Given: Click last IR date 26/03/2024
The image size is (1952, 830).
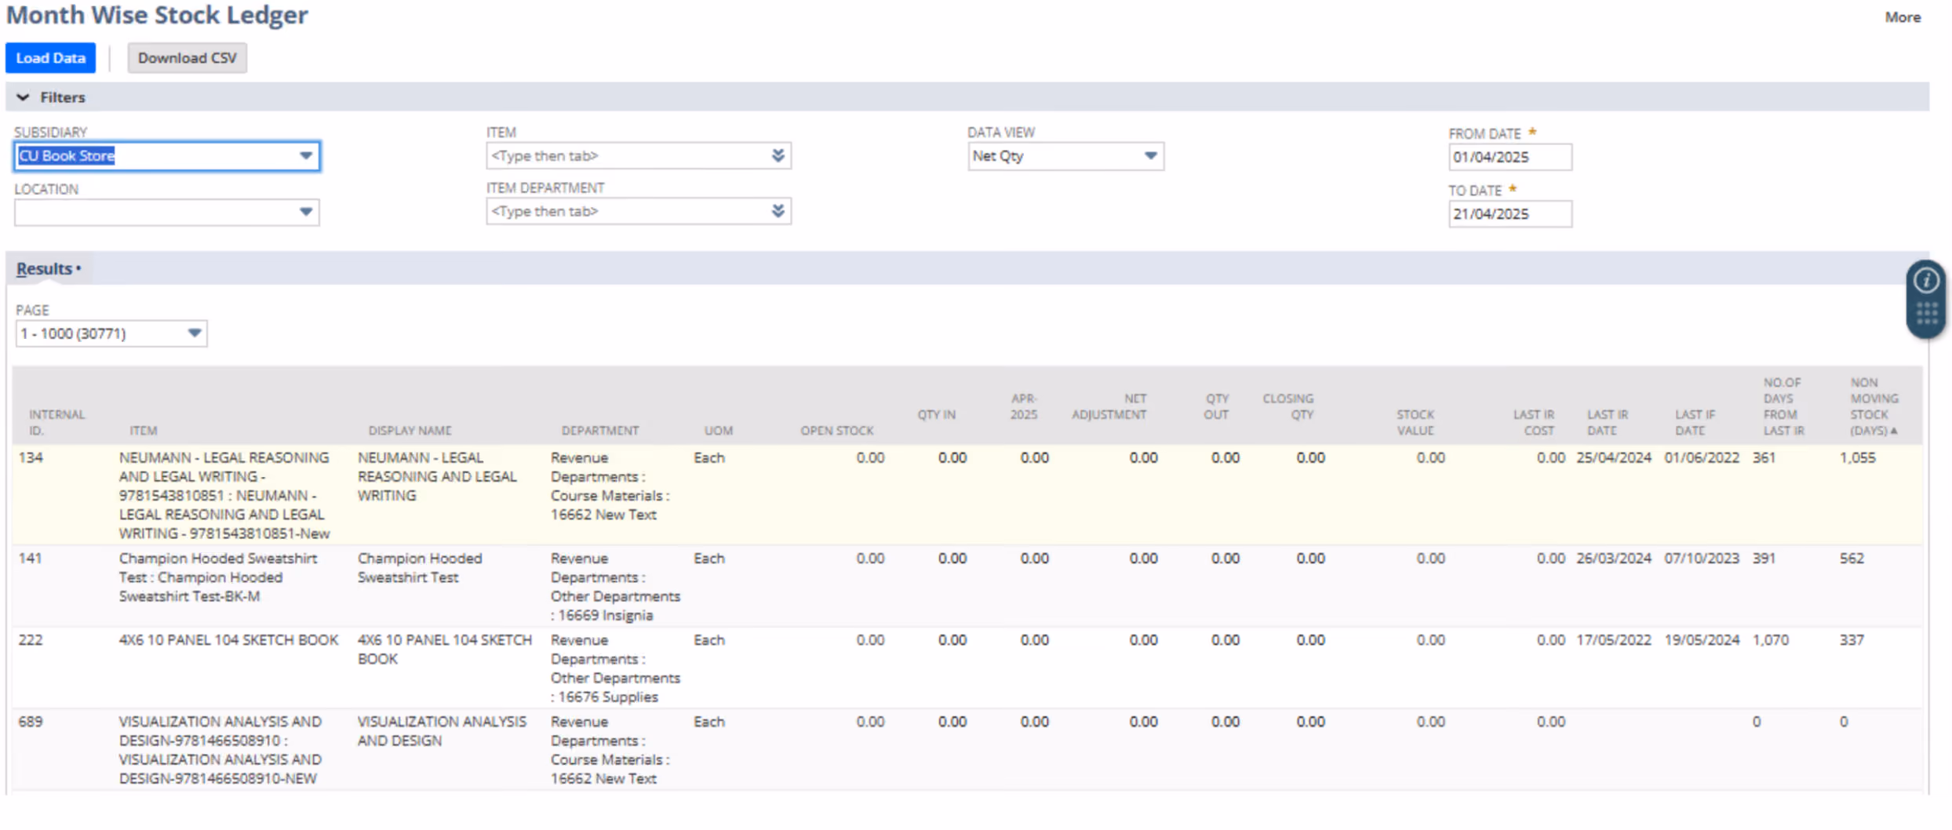Looking at the screenshot, I should (1613, 559).
